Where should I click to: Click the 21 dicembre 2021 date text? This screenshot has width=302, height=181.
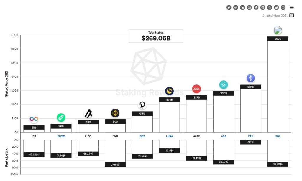pos(275,16)
